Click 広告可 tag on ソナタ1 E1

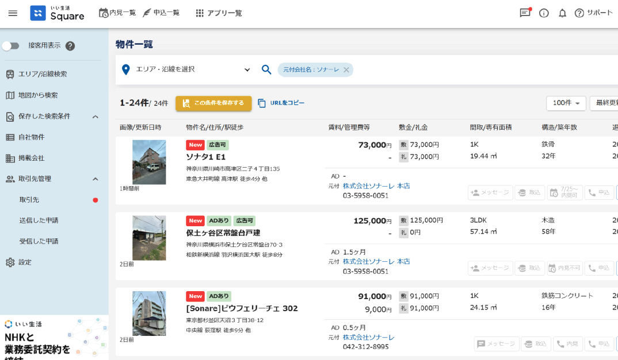click(x=217, y=145)
